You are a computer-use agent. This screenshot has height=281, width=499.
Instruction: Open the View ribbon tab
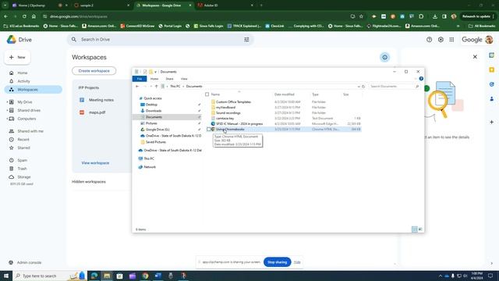tap(184, 79)
